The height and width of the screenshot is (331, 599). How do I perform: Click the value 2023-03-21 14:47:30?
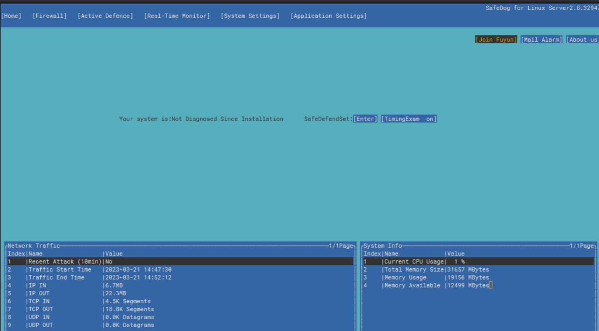(138, 270)
